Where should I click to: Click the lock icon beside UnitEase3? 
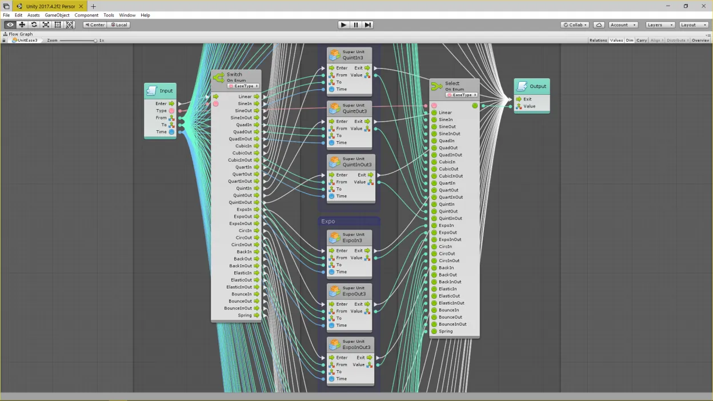[x=5, y=41]
